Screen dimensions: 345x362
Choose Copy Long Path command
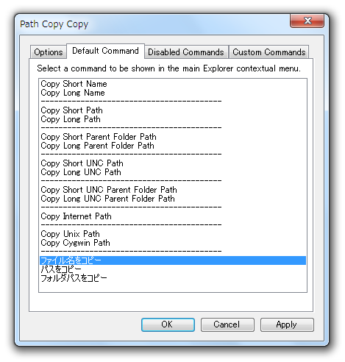coord(173,119)
